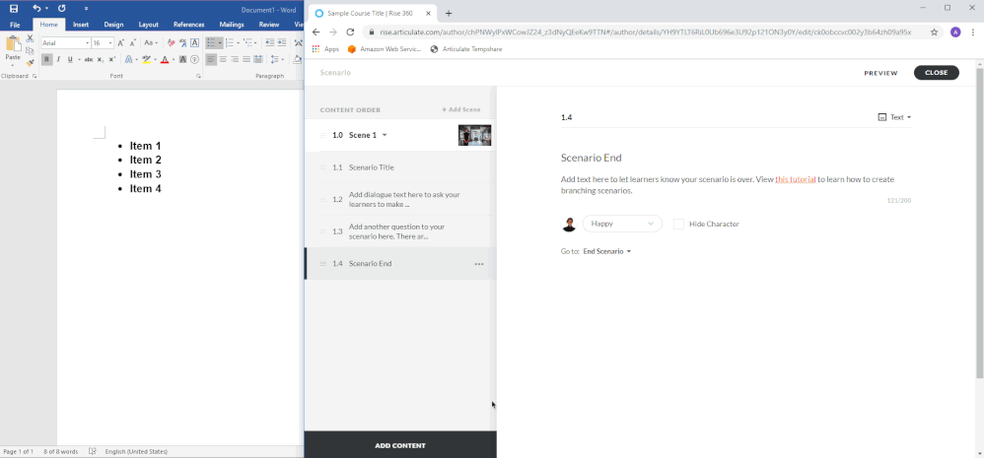This screenshot has width=984, height=458.
Task: Toggle Underline formatting in Word
Action: point(70,59)
